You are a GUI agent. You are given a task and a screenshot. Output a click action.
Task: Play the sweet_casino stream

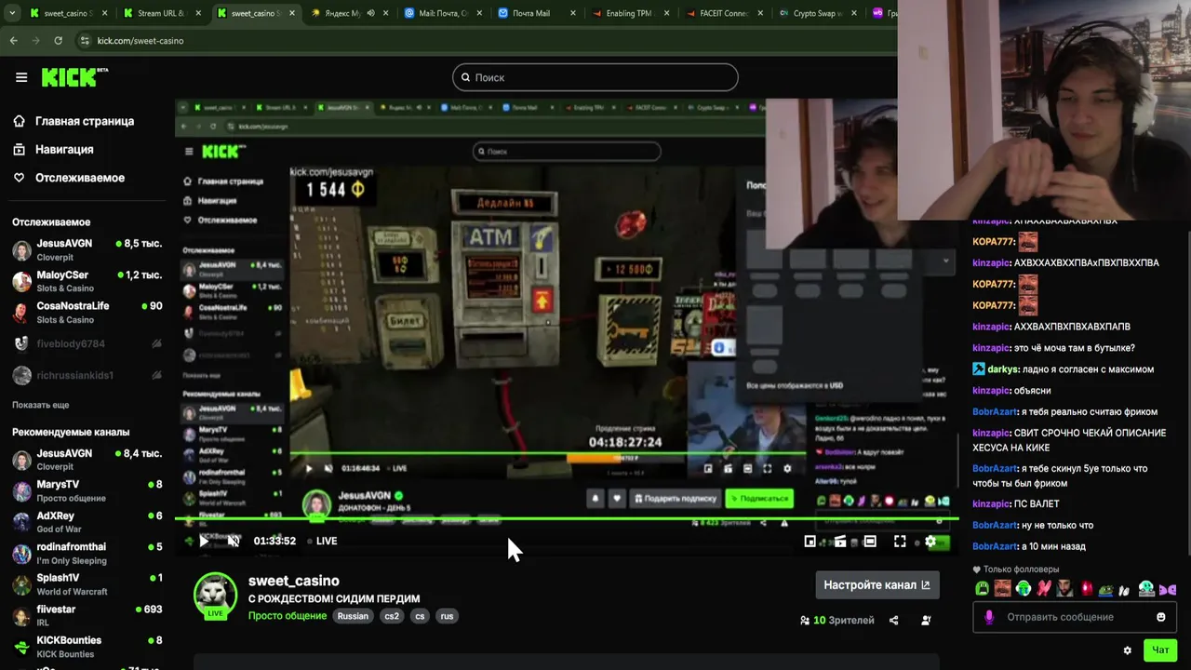(x=204, y=541)
